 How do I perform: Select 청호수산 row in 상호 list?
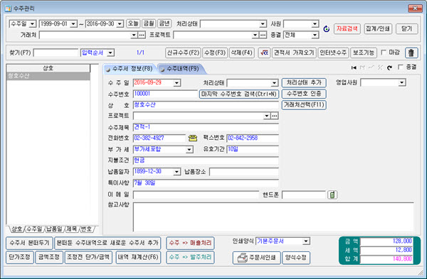click(48, 76)
